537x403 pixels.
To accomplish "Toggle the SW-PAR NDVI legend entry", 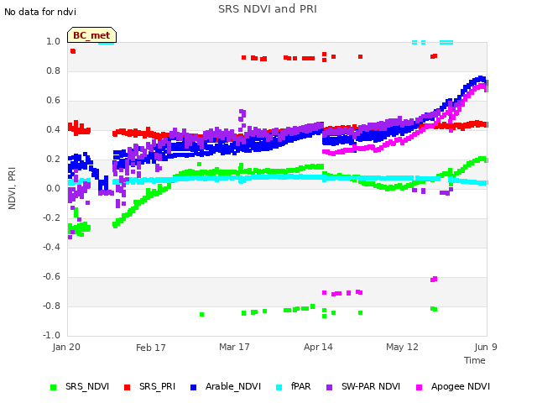I will click(363, 386).
